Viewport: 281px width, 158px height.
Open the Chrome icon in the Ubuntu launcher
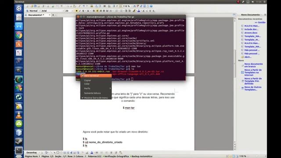coord(19,35)
